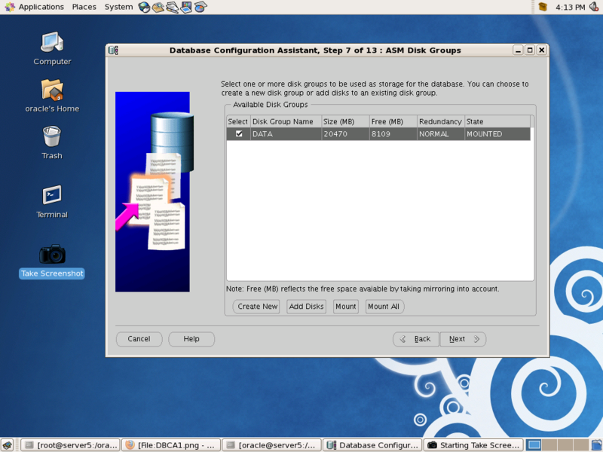The height and width of the screenshot is (452, 603).
Task: Click the Disk Group Name column header
Action: (x=286, y=121)
